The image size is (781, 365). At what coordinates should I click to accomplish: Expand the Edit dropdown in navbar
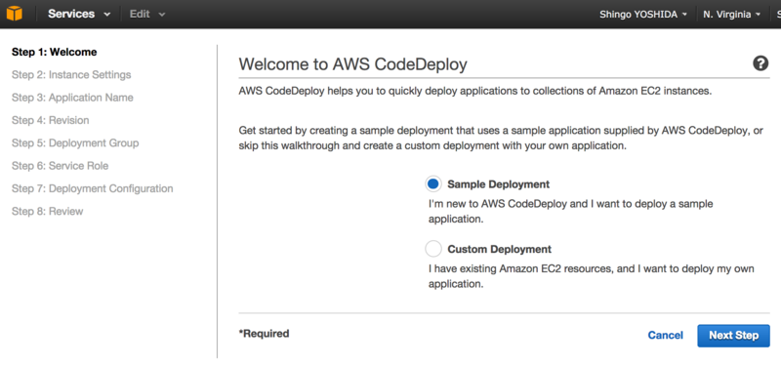click(147, 14)
